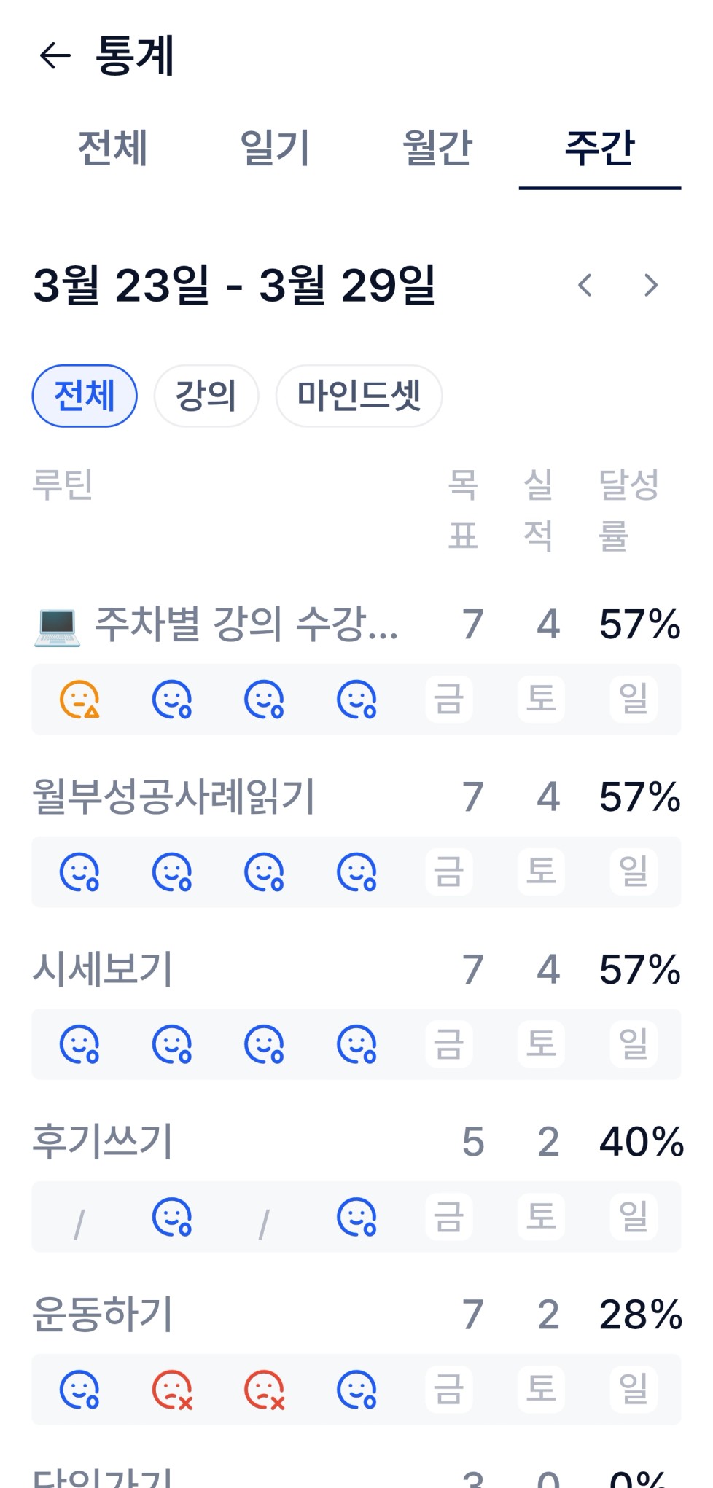Tap orange warning face in 주차별 강의 row
The width and height of the screenshot is (713, 1488).
(x=79, y=700)
